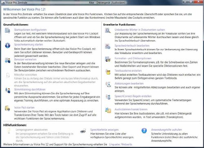Screen dimensions: 204x148
Task: Click the Stimmtraining durchführen icon
Action: coord(8,90)
